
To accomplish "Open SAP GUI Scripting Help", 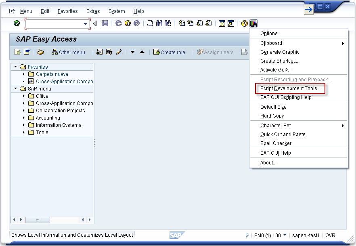I will pos(299,97).
